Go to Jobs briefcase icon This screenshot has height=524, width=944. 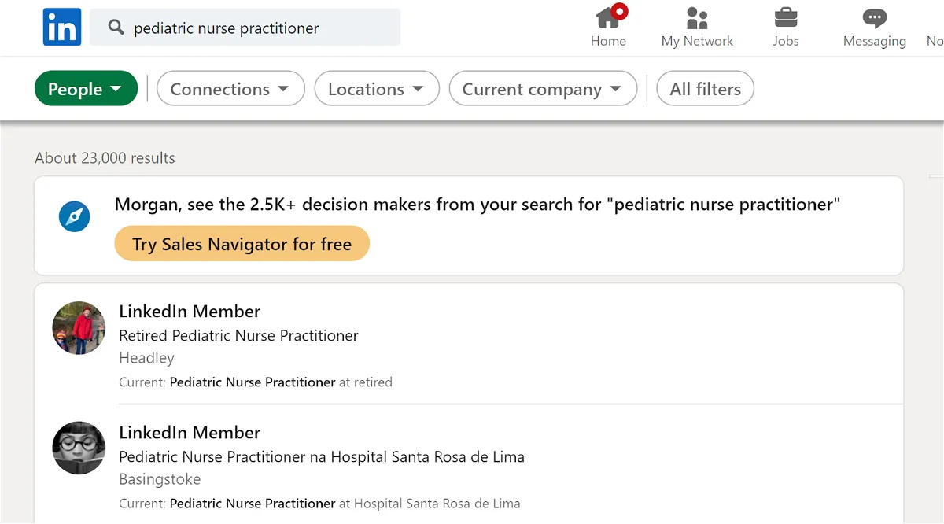coord(786,17)
